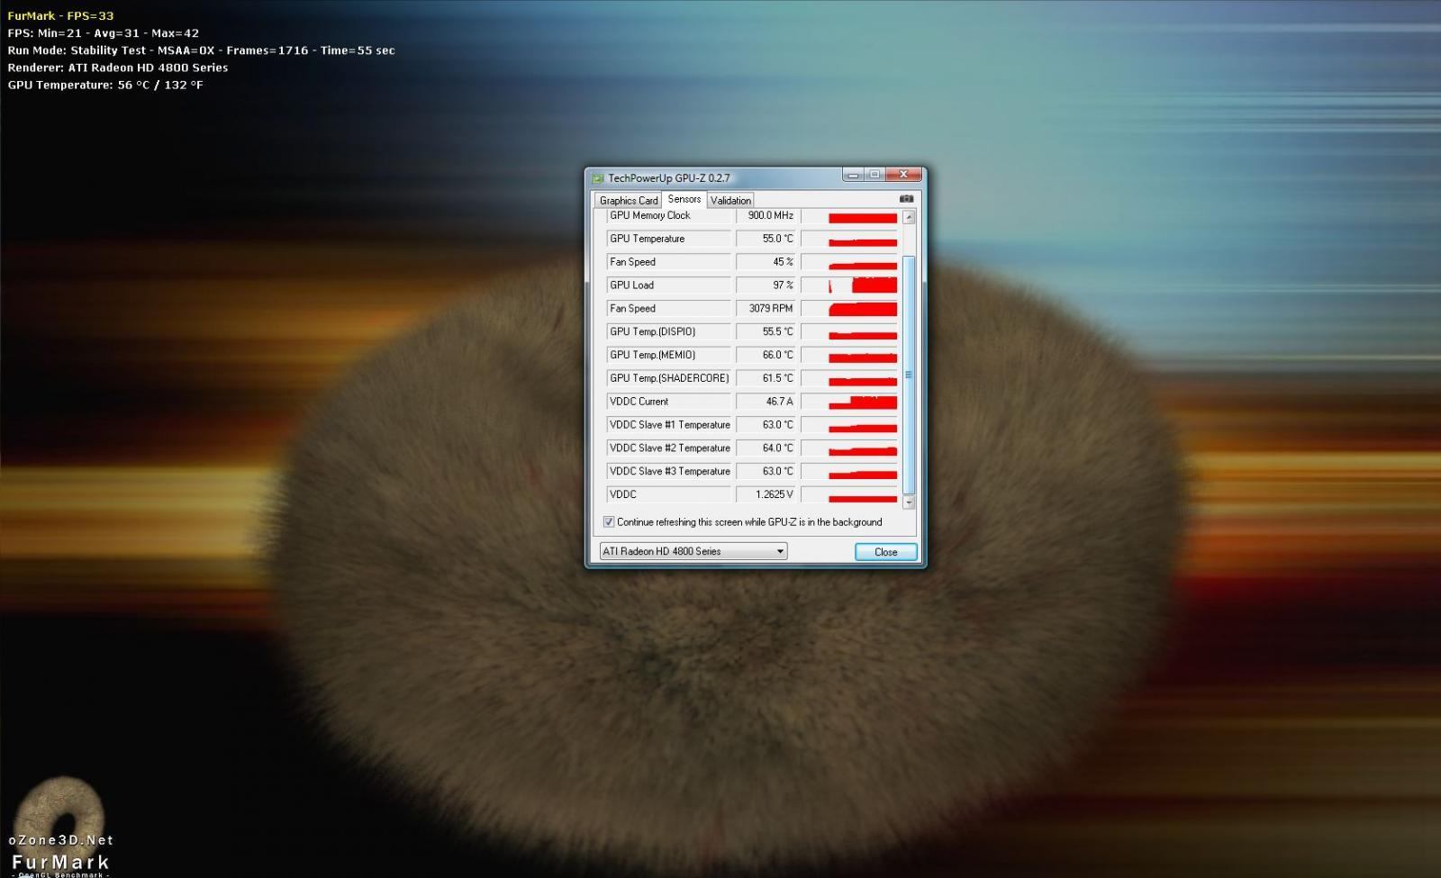Click the 46.7 A VDDC Current value
Screen dimensions: 1441x878
coord(766,402)
